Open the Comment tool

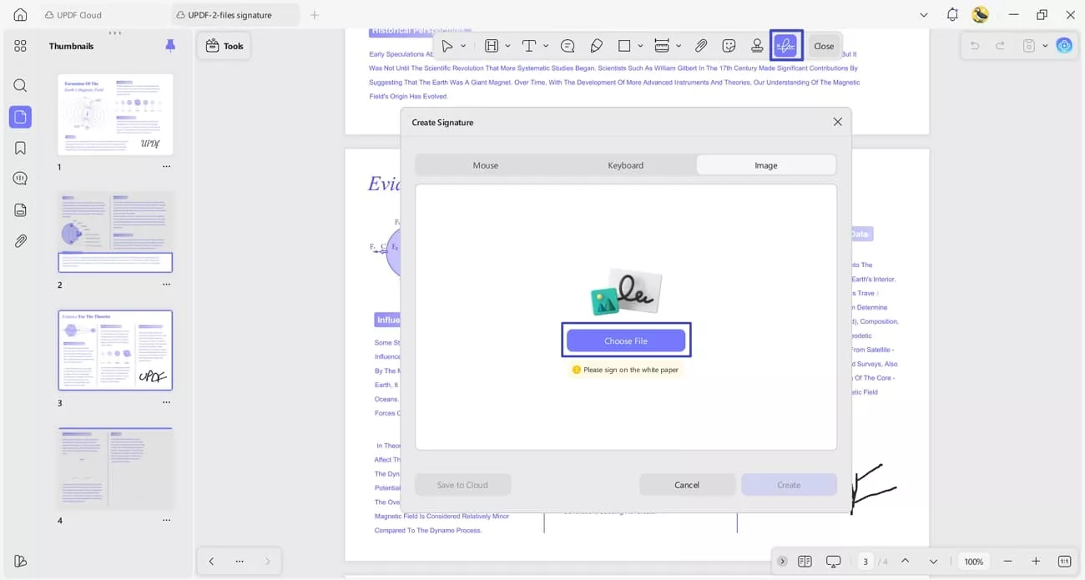click(x=568, y=46)
